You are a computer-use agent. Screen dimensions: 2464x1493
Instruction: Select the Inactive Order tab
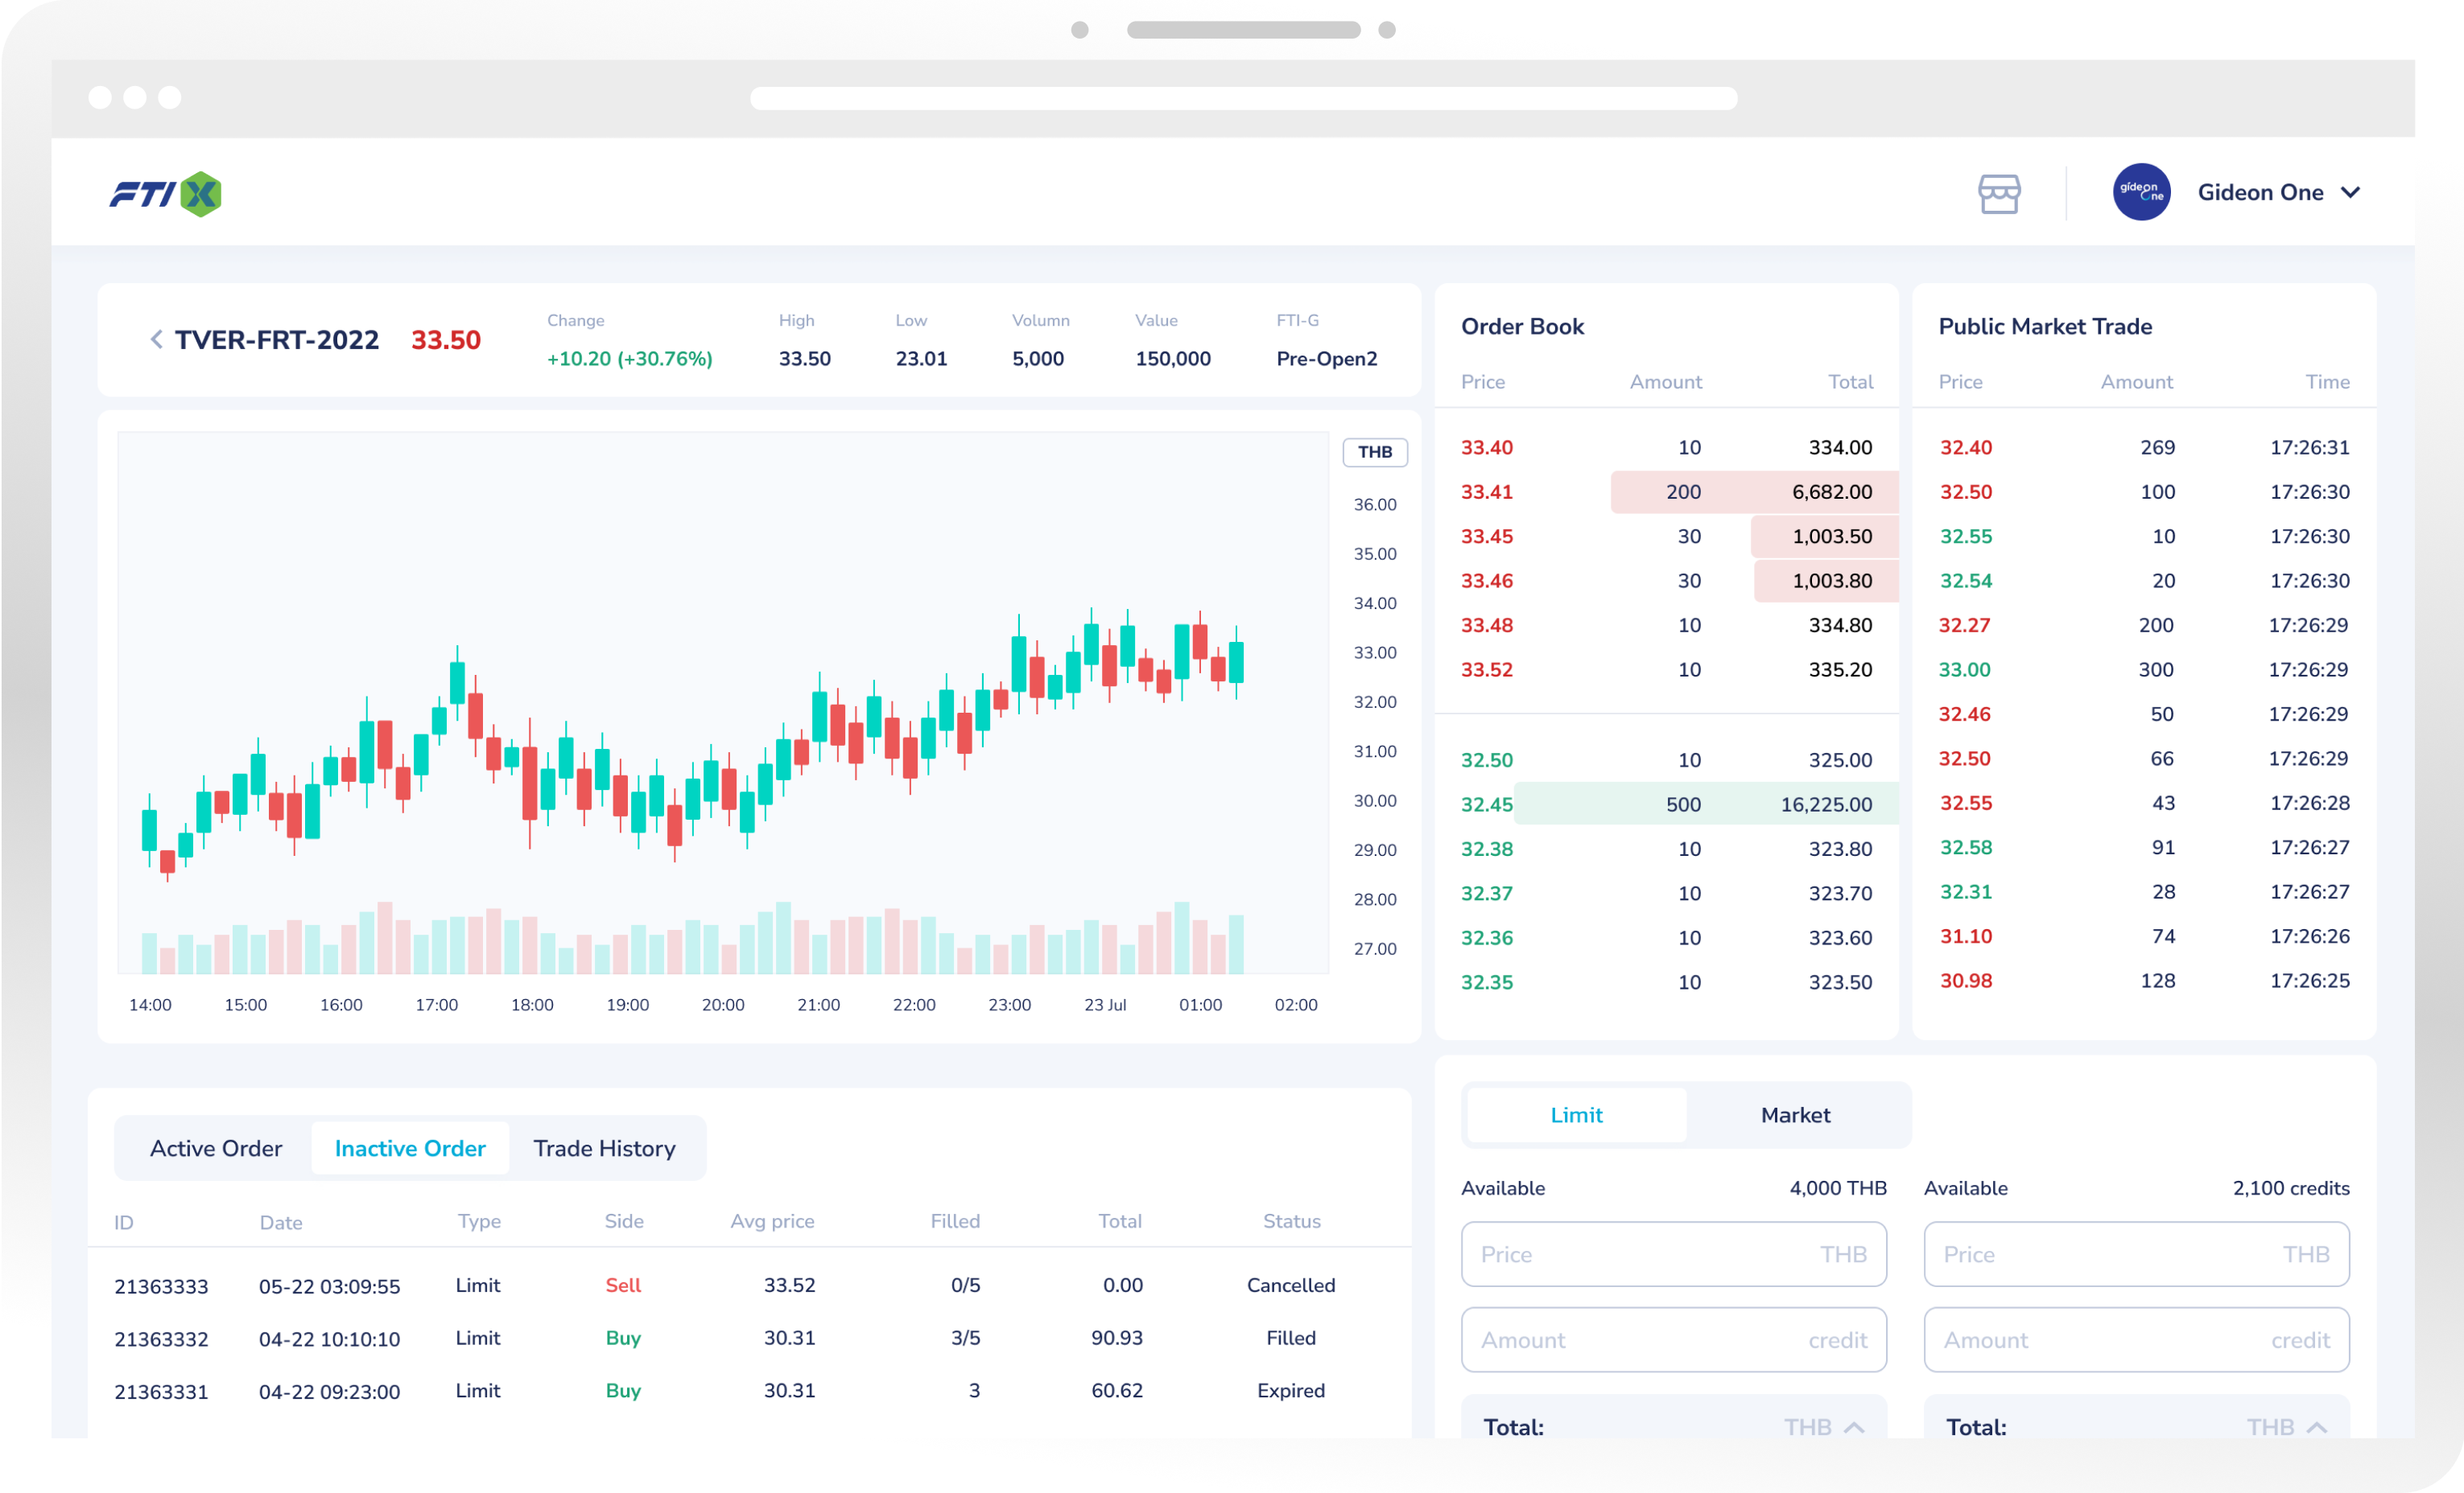(410, 1147)
